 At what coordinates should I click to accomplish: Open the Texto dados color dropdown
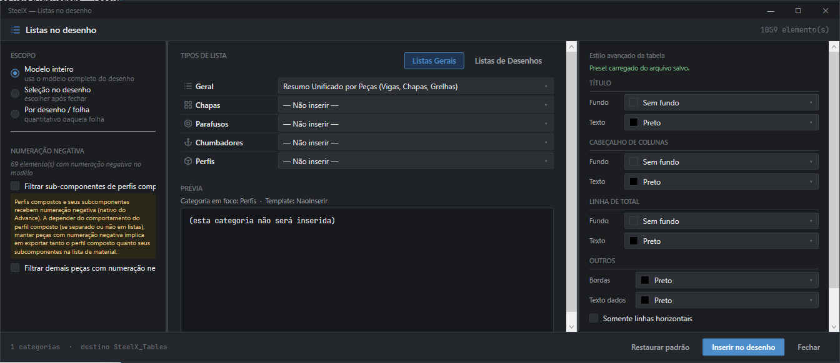pos(727,300)
